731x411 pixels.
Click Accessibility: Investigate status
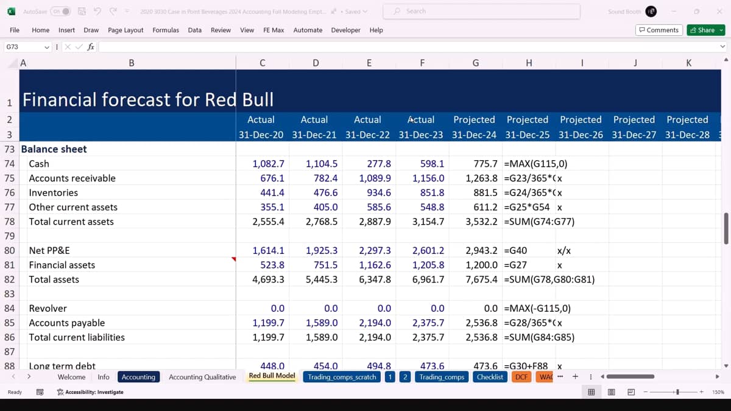tap(90, 392)
